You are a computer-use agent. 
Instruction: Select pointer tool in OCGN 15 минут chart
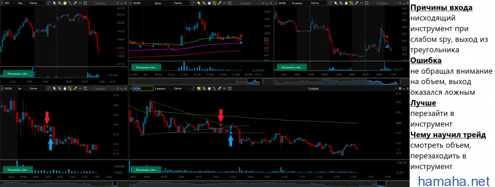336,3
